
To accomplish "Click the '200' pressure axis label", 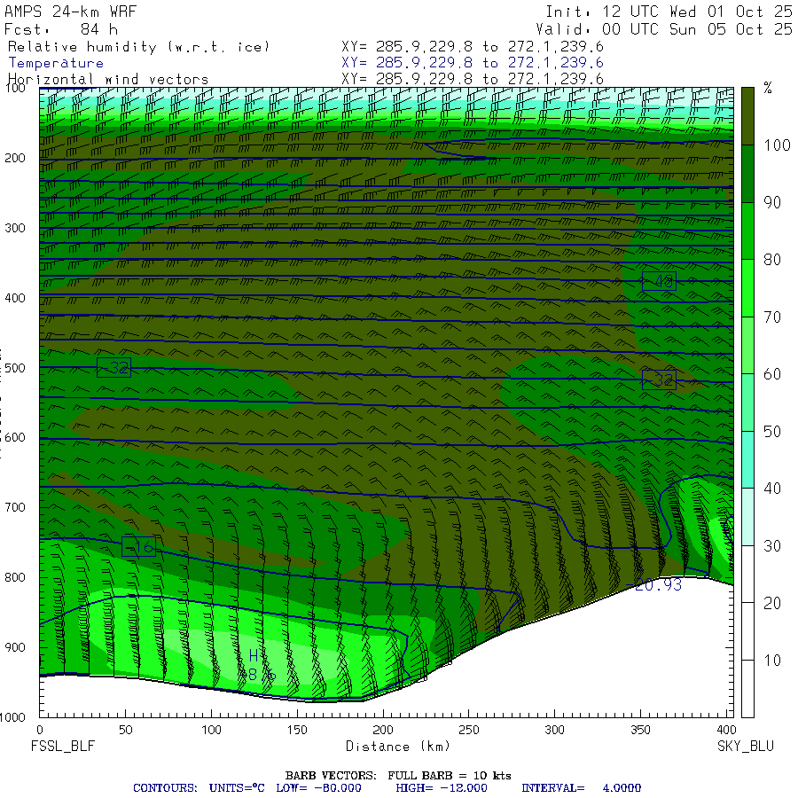I will coord(15,158).
